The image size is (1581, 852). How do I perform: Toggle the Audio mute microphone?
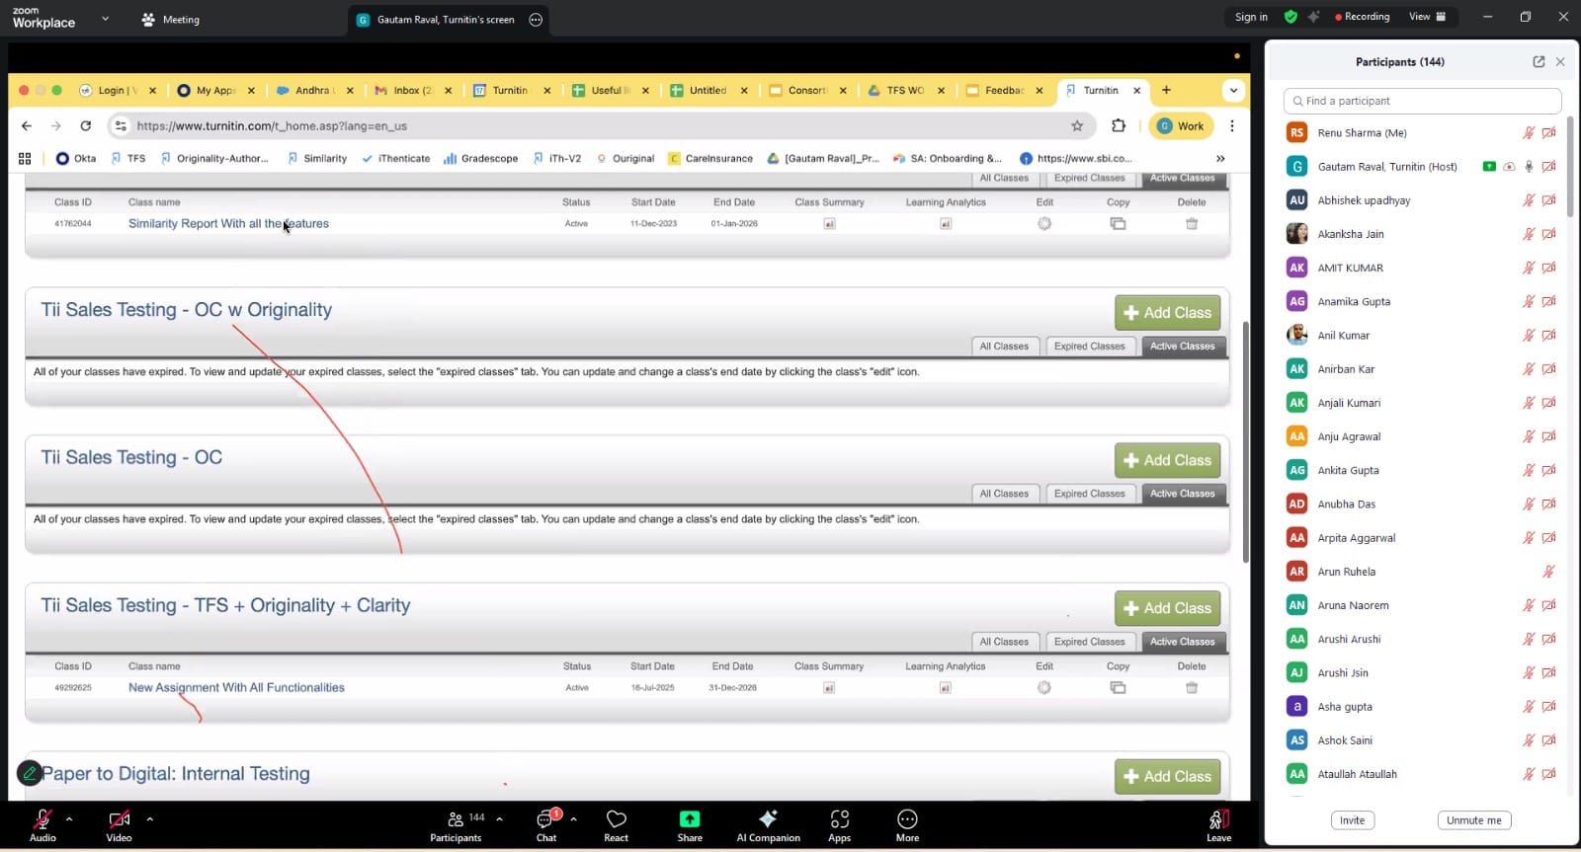click(x=42, y=819)
